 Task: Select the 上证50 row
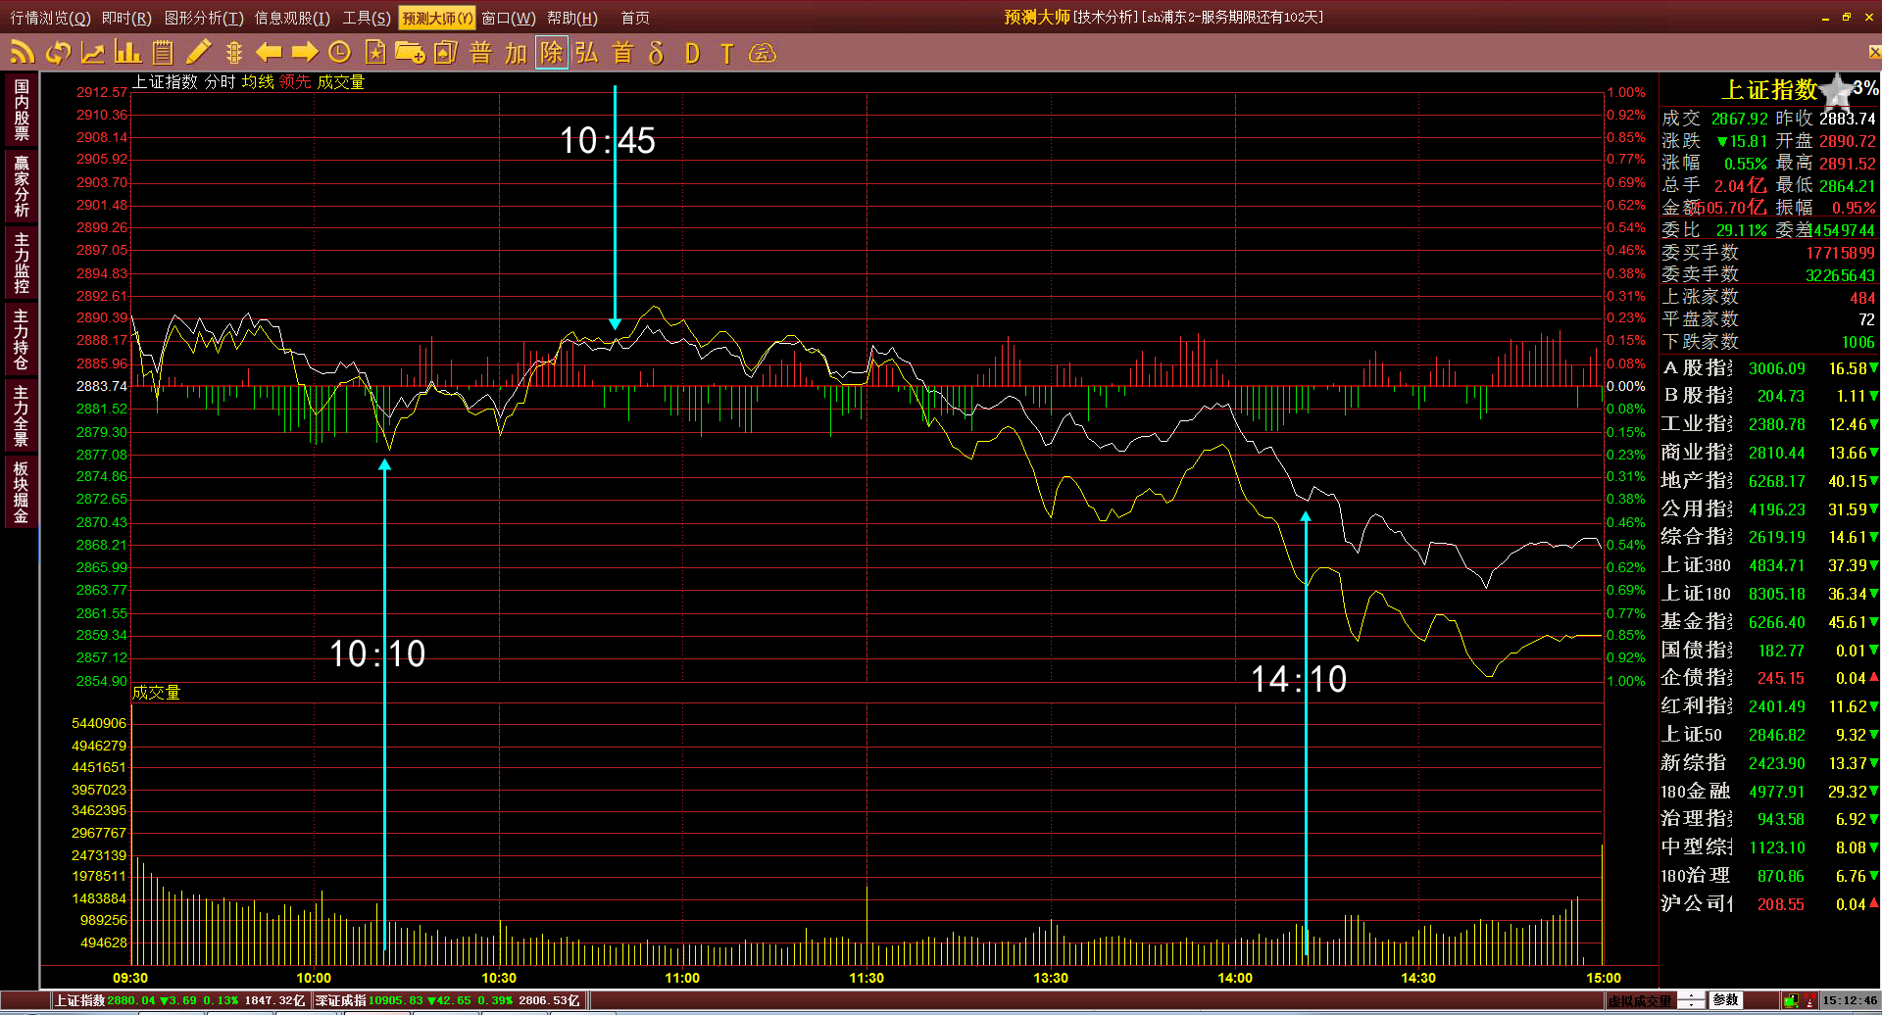(x=1770, y=735)
